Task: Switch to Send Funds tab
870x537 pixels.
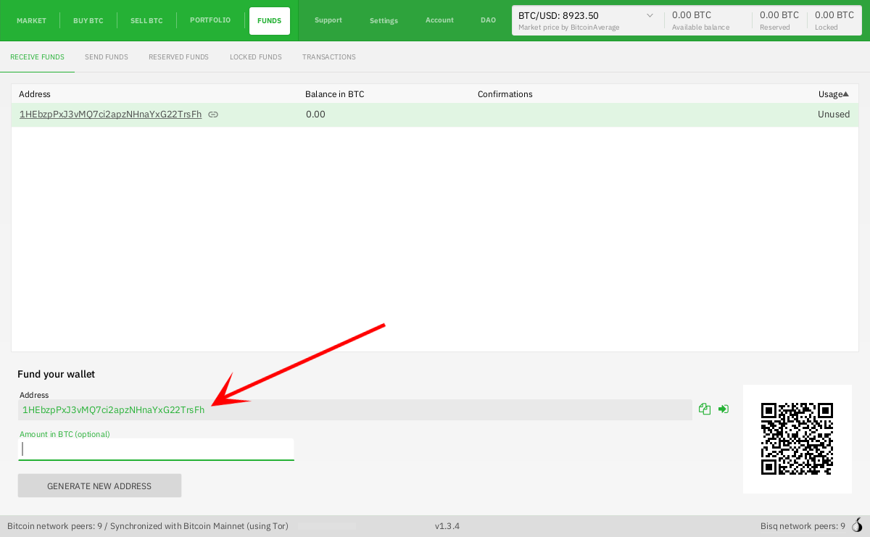Action: (x=107, y=57)
